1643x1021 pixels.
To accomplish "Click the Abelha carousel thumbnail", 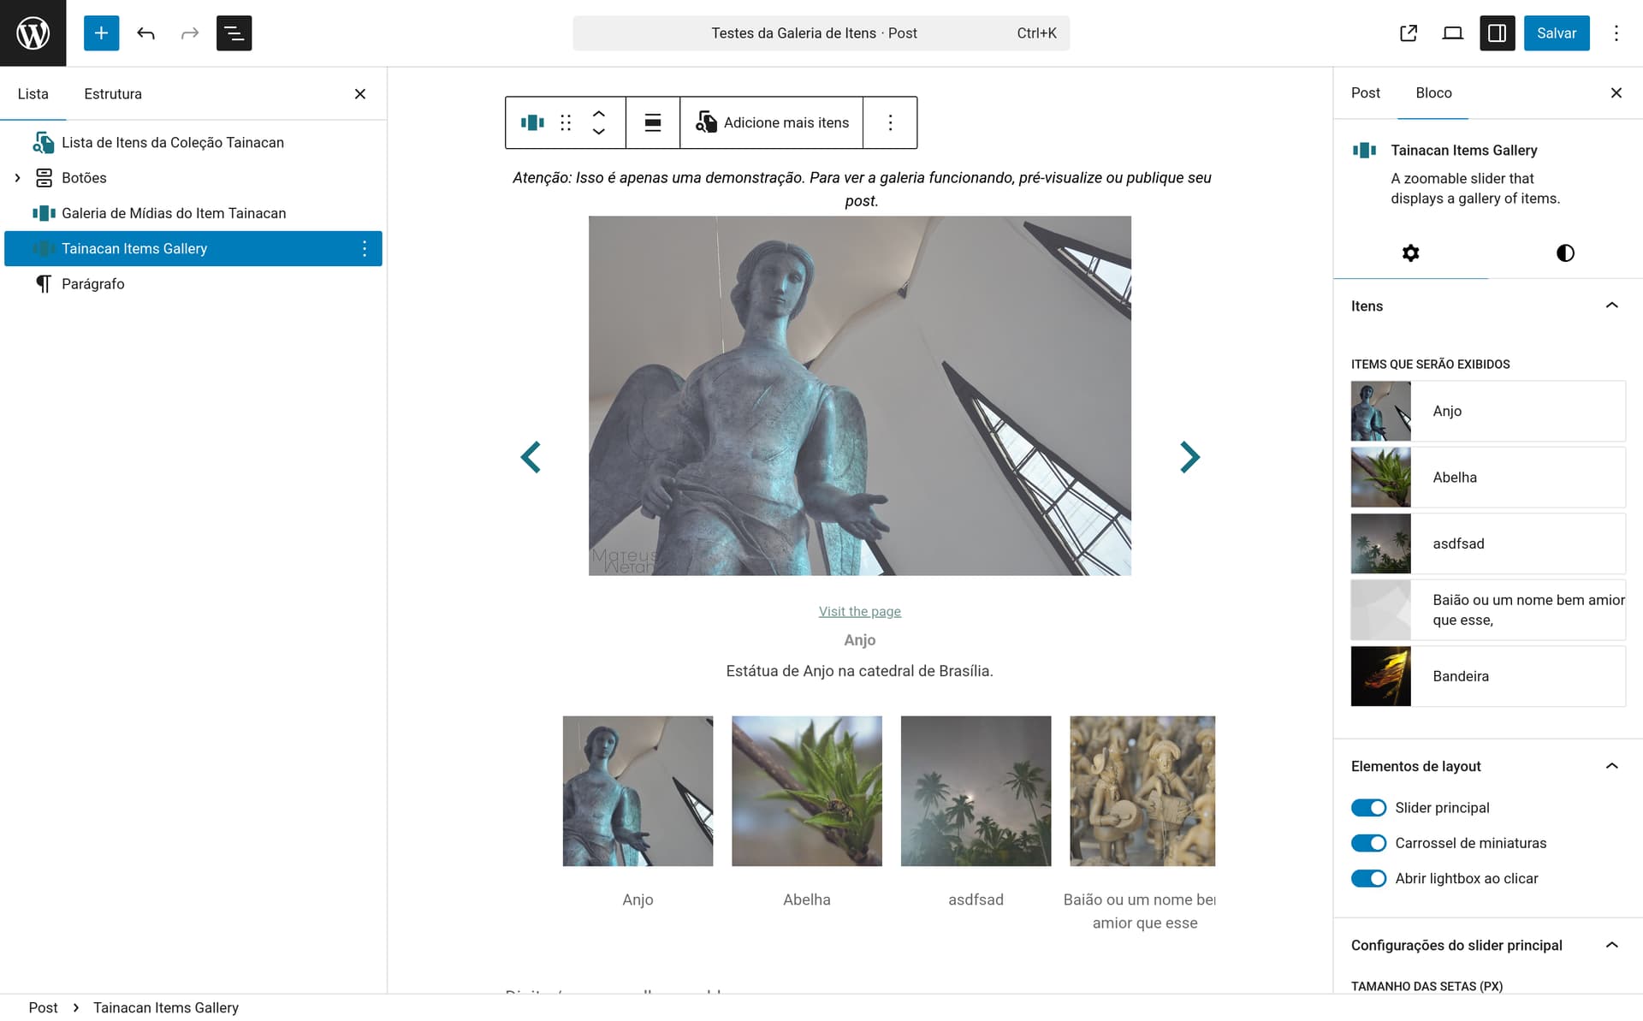I will tap(806, 791).
